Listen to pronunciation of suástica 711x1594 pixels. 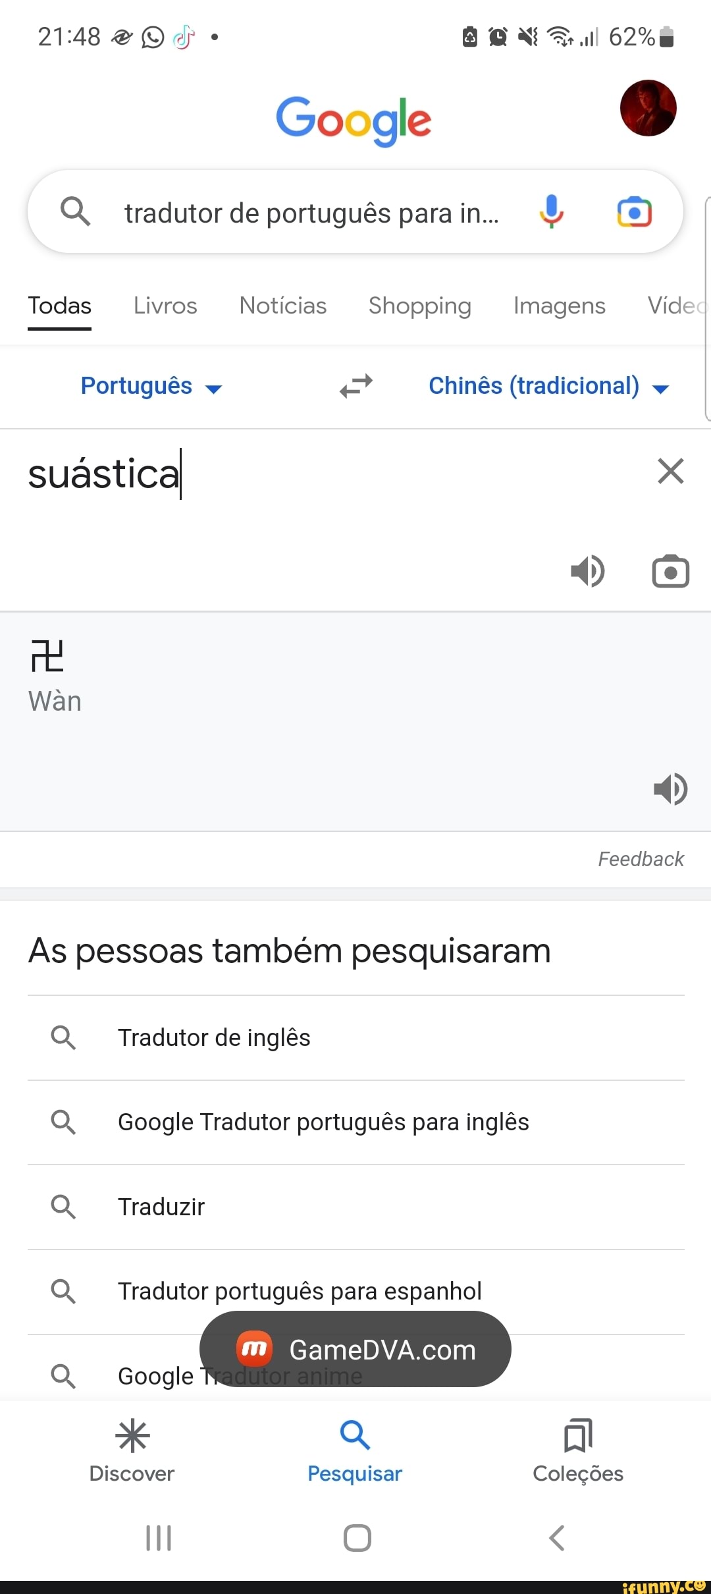pos(588,571)
